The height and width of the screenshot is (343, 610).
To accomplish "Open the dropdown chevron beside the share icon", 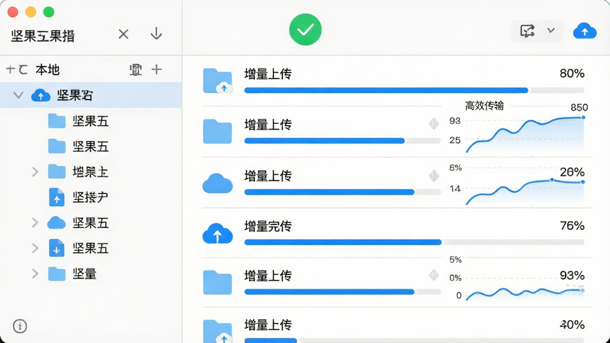I will click(x=551, y=30).
